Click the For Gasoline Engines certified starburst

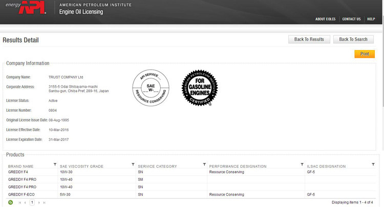coord(200,88)
